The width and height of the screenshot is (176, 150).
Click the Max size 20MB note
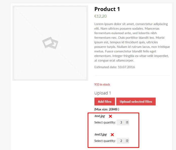pyautogui.click(x=107, y=109)
